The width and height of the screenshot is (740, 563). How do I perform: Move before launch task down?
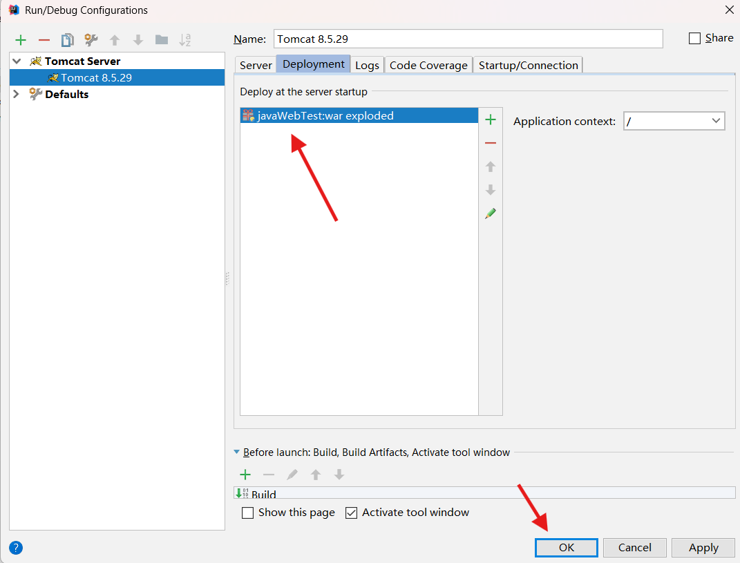339,475
